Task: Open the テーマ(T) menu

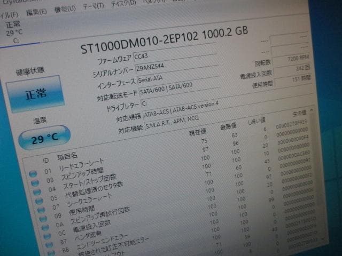Action: point(94,6)
